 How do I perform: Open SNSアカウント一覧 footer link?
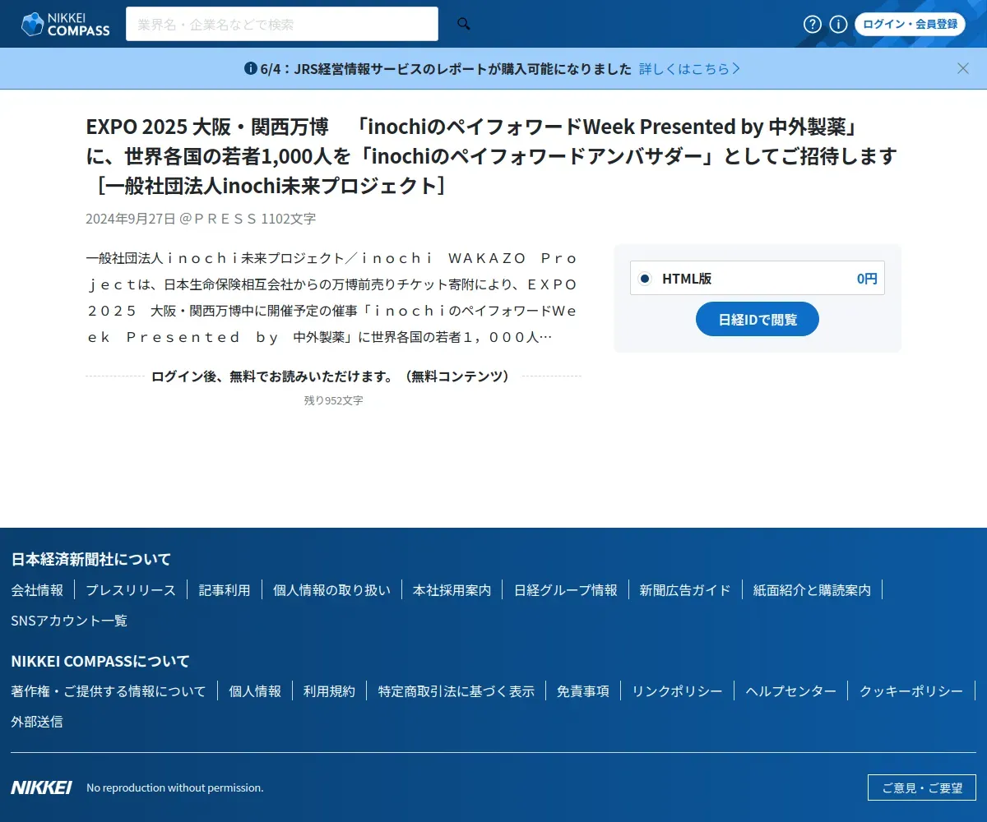69,621
